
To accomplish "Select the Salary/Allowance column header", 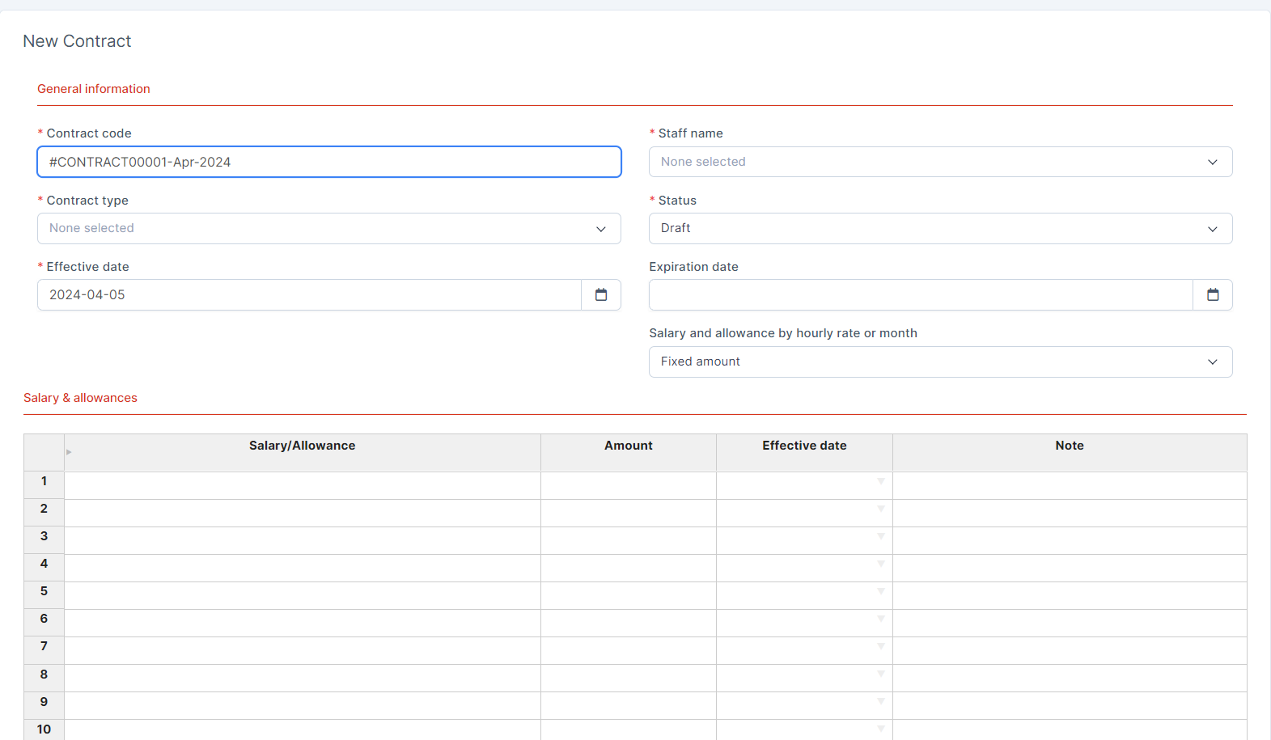I will 302,446.
